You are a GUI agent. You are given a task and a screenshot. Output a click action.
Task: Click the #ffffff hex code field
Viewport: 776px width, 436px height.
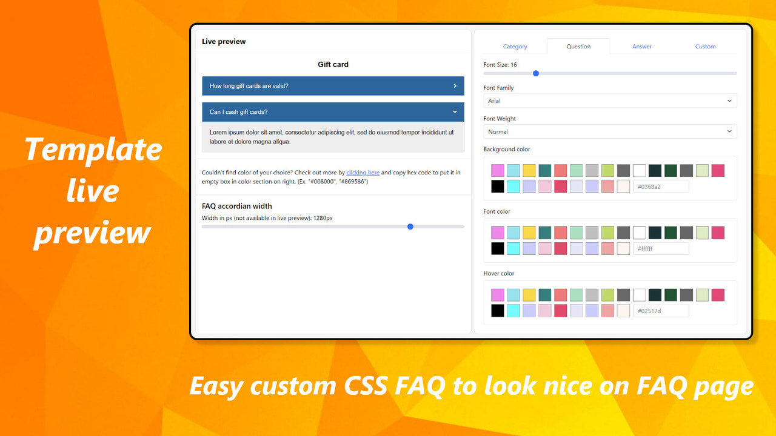[661, 248]
